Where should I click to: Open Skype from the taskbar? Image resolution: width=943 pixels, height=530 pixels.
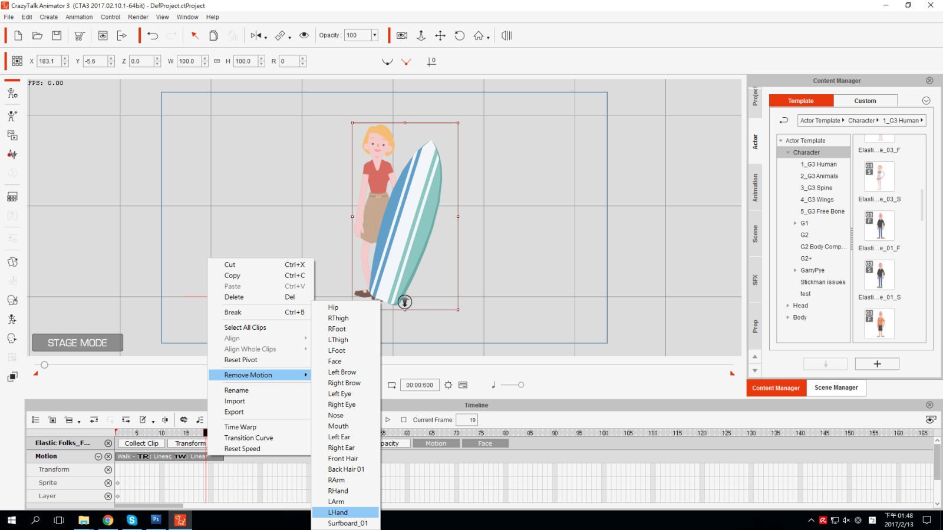click(132, 520)
